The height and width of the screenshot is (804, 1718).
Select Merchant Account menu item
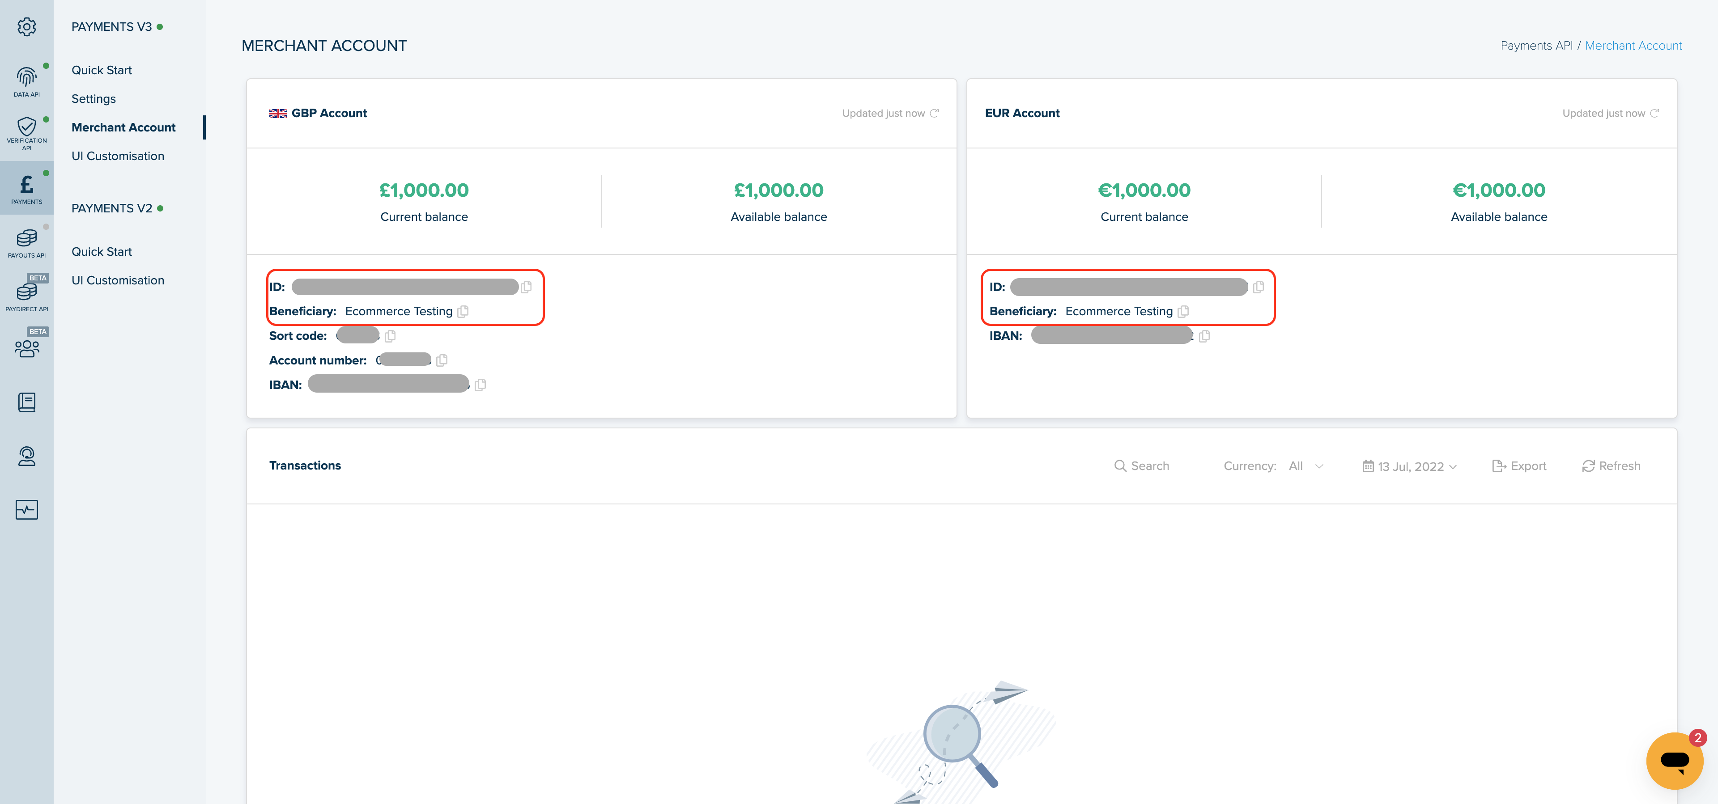tap(123, 127)
